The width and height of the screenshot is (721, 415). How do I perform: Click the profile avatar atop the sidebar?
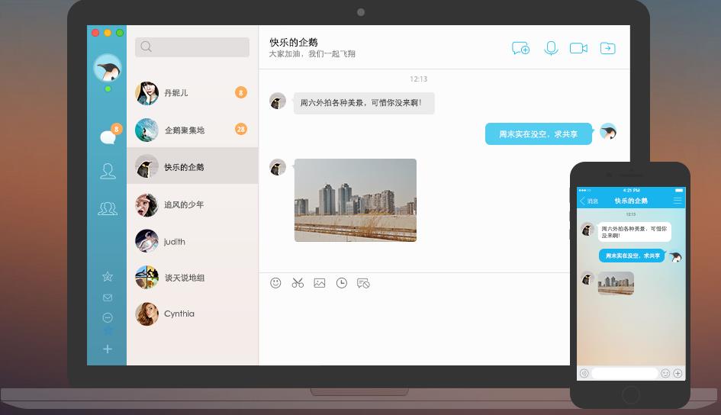(x=107, y=69)
